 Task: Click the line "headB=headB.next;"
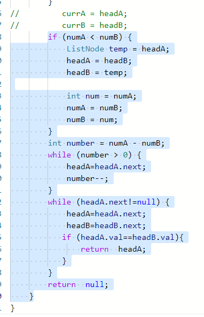click(106, 225)
